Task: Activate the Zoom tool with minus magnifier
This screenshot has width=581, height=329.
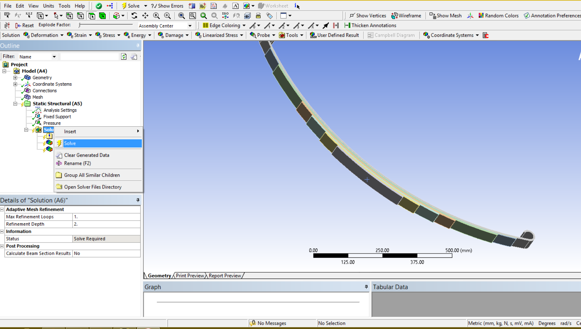Action: pos(156,16)
